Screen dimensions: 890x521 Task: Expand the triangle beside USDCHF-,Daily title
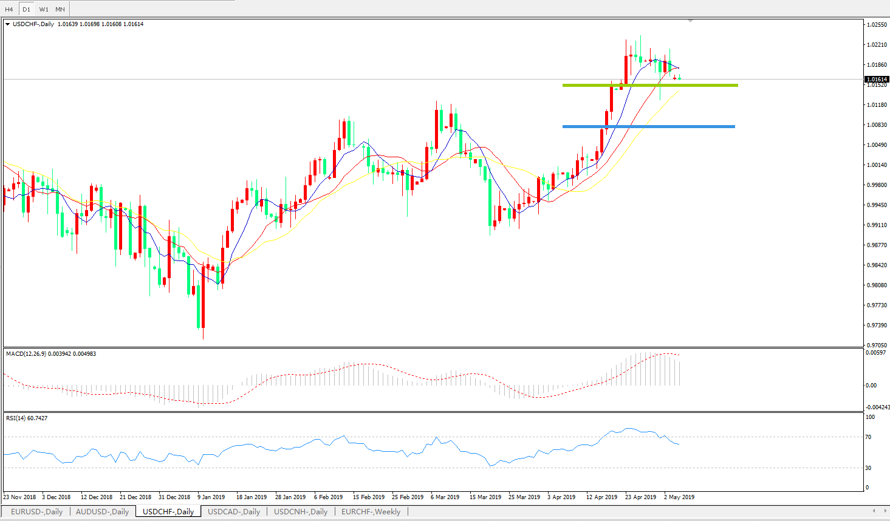point(8,24)
